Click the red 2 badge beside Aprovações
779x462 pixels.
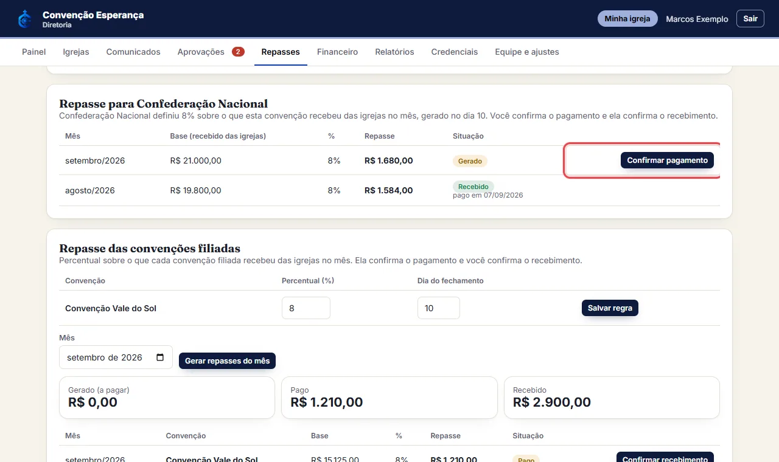tap(238, 52)
